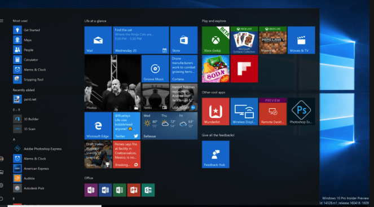Launch Candy Crush Soda tile
The image size is (374, 207).
pyautogui.click(x=215, y=69)
